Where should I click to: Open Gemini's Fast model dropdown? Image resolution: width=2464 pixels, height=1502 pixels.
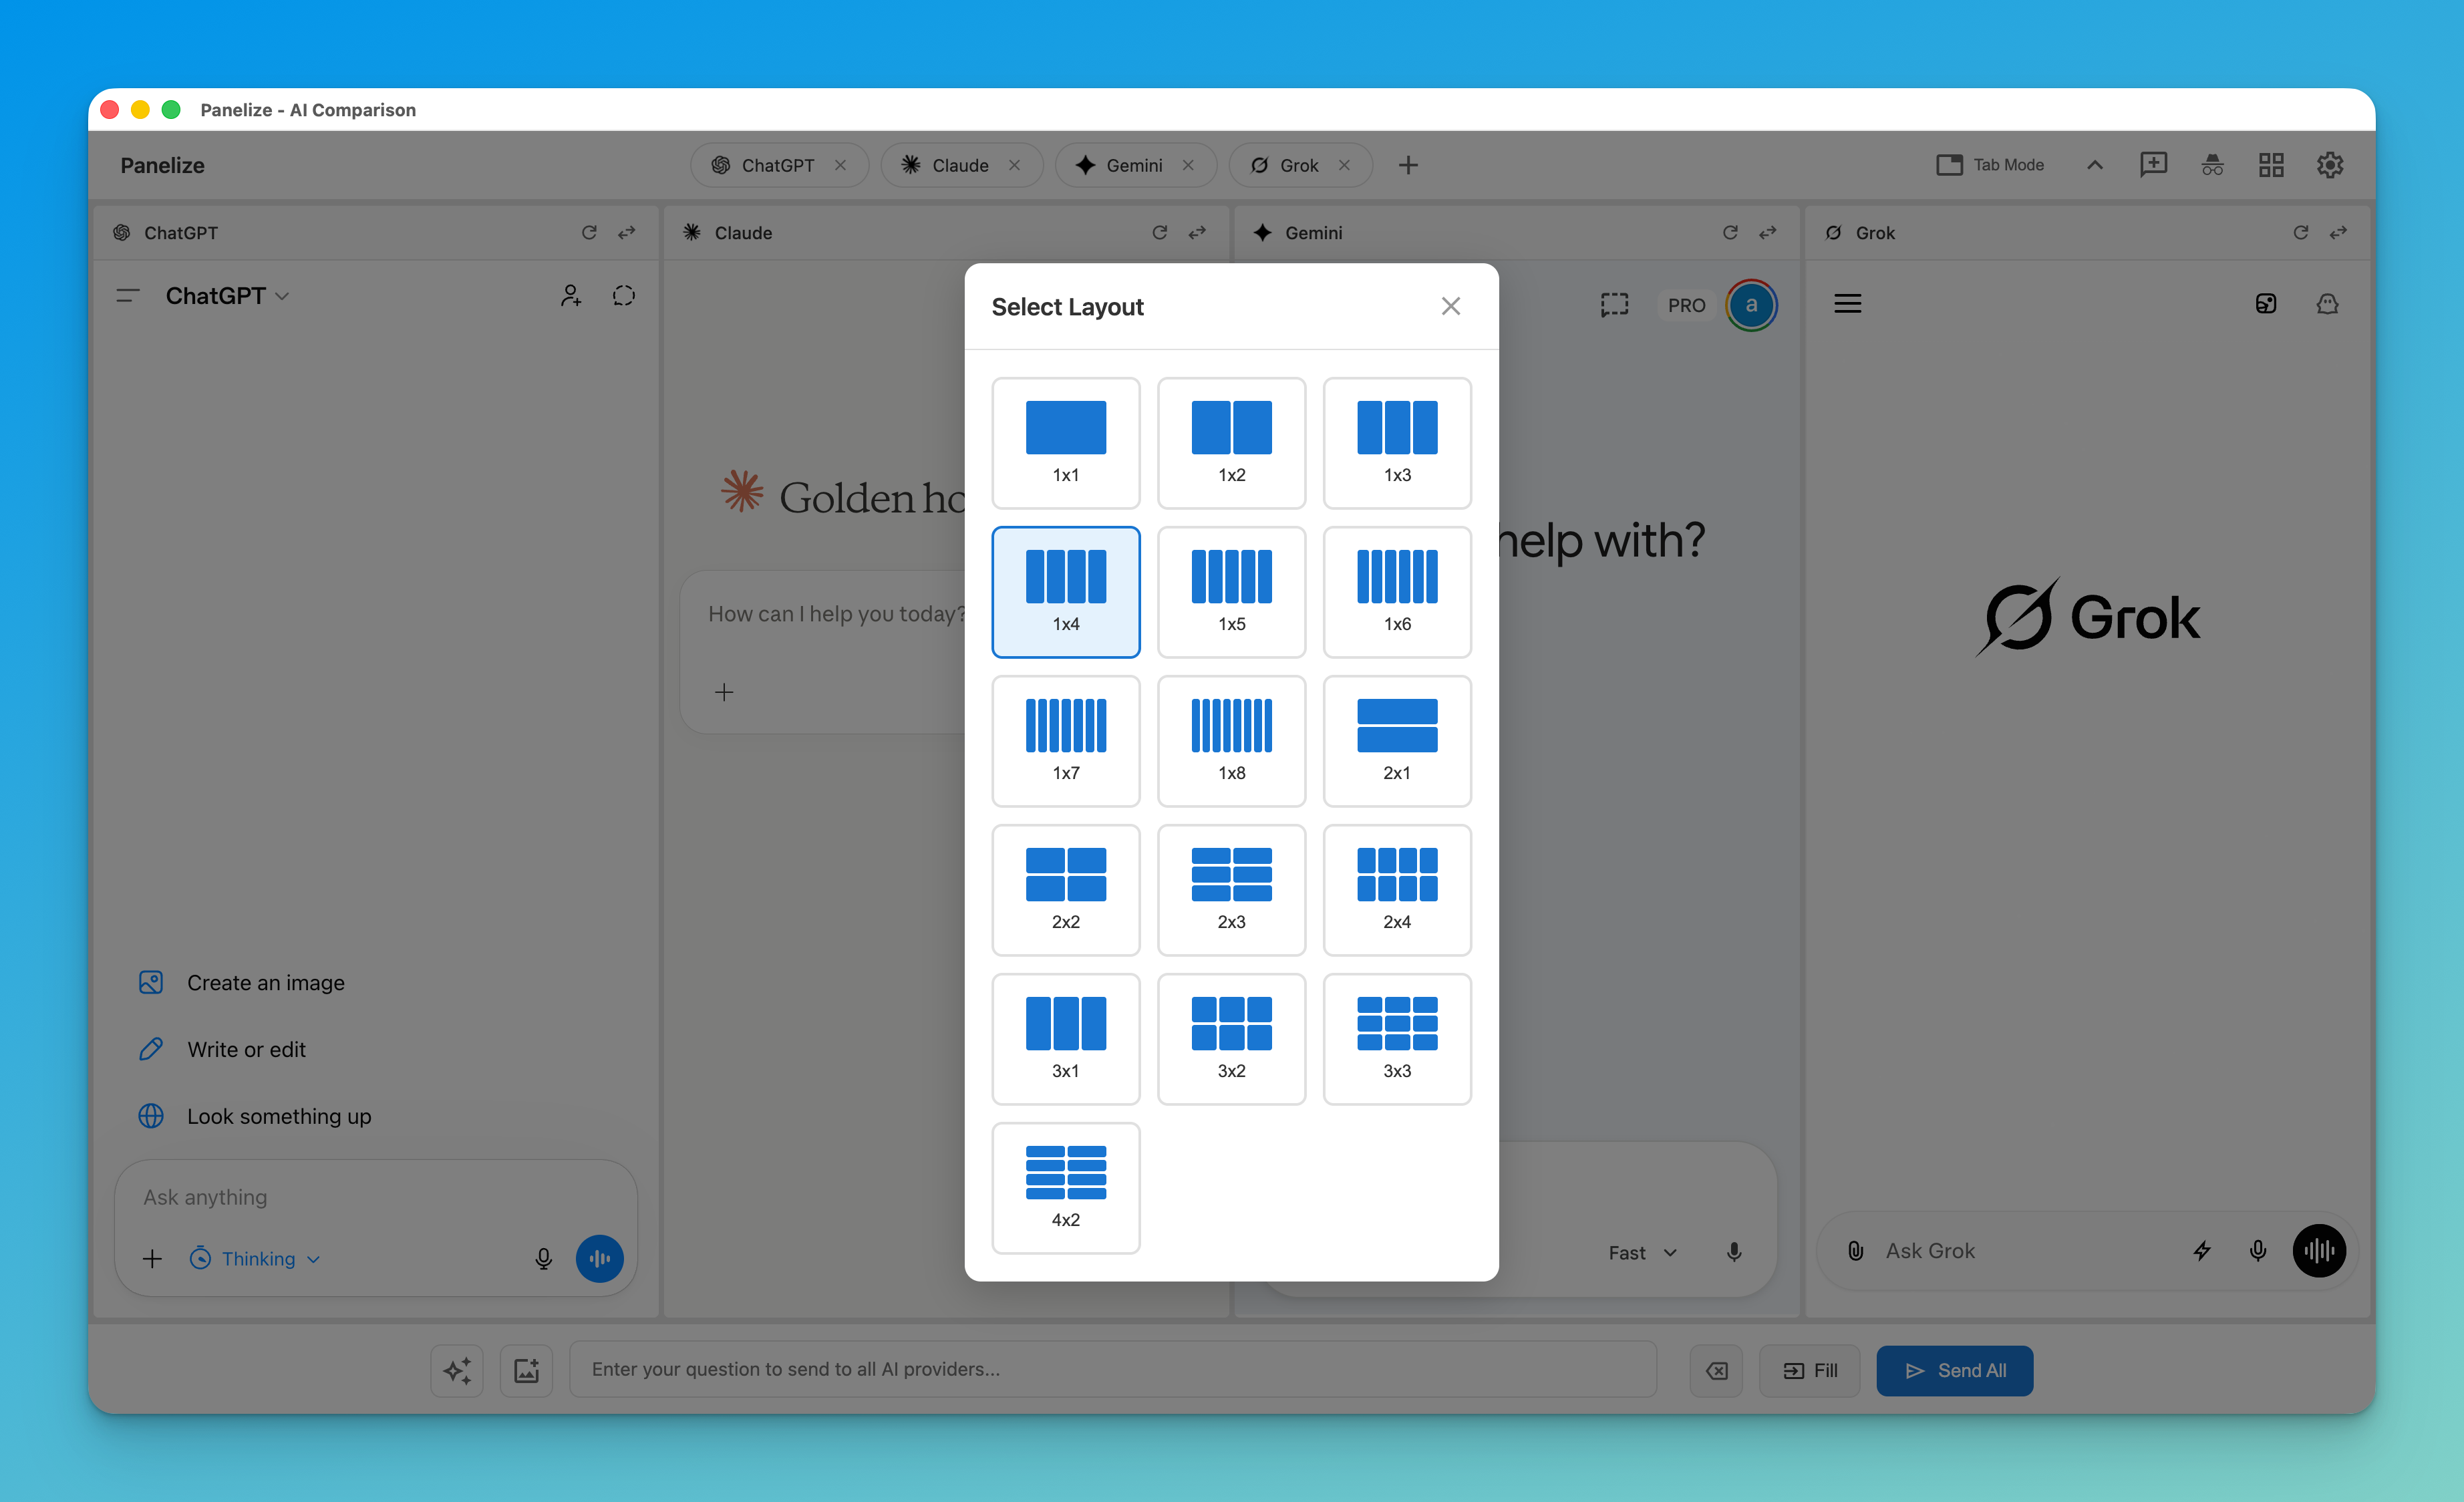(1642, 1252)
